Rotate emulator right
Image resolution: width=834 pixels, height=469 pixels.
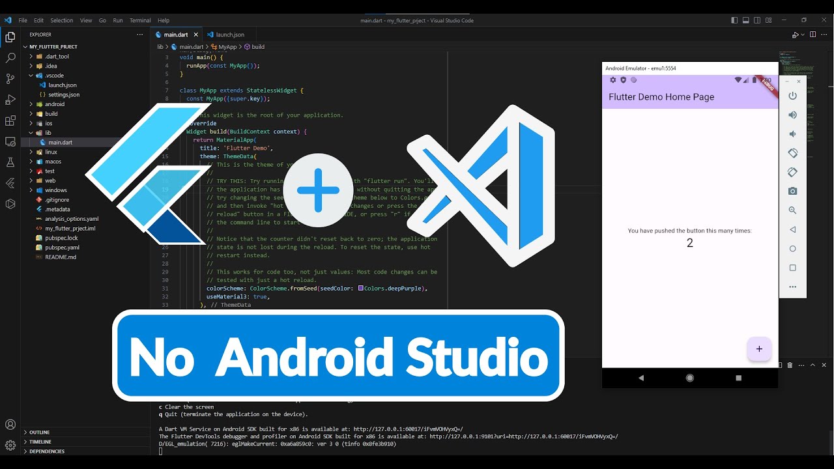[793, 172]
